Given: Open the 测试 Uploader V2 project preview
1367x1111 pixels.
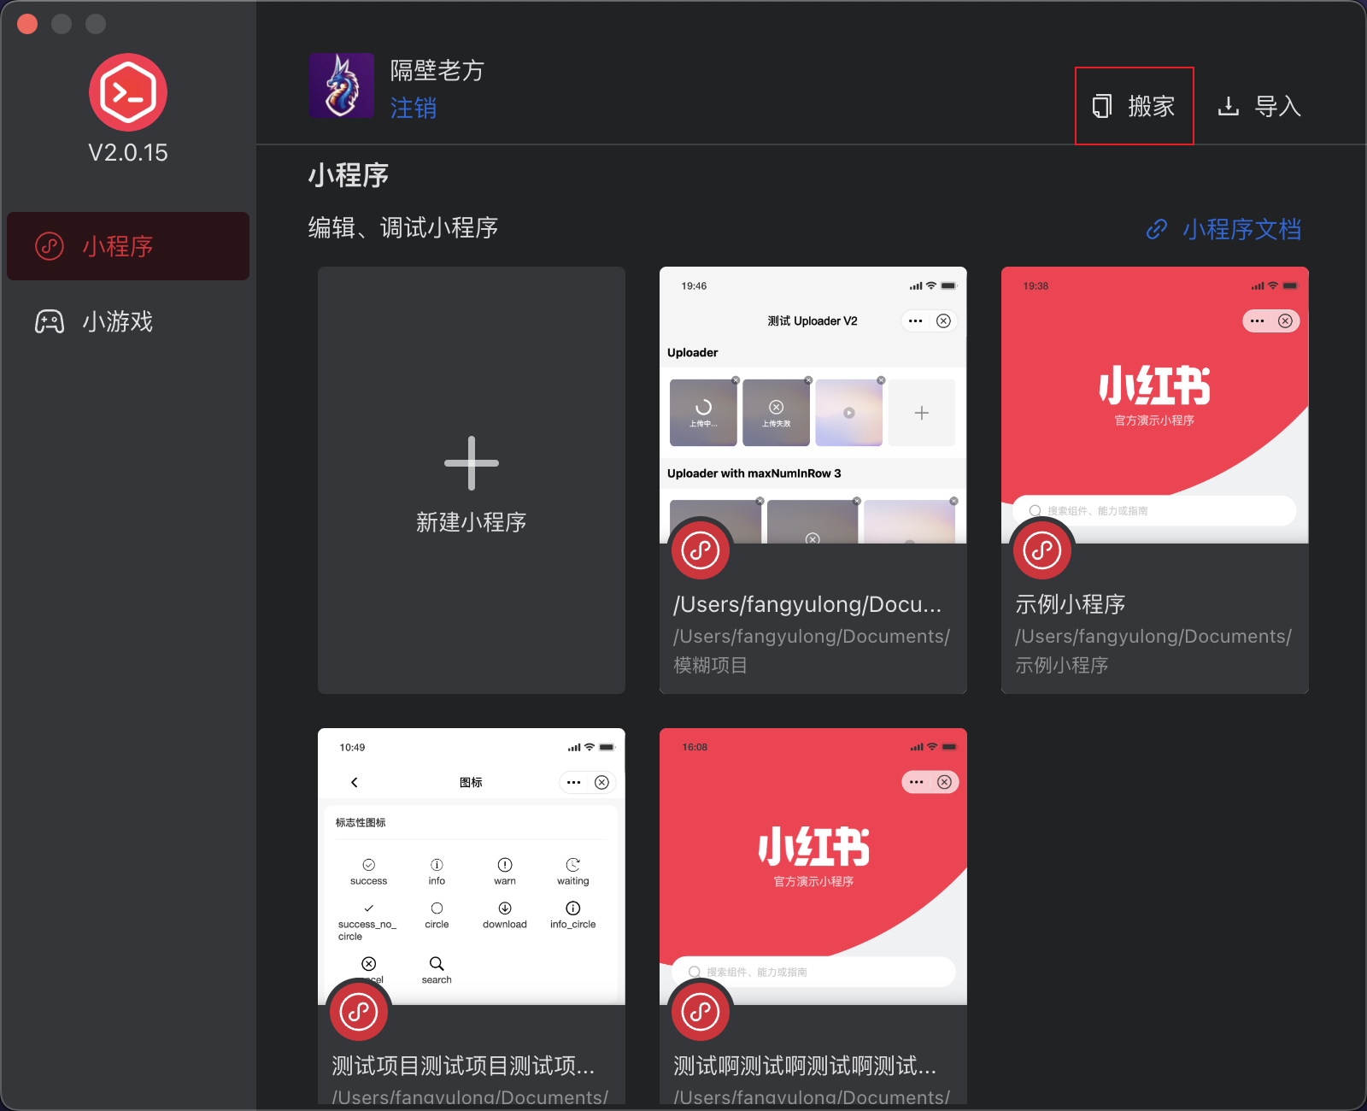Looking at the screenshot, I should (813, 405).
